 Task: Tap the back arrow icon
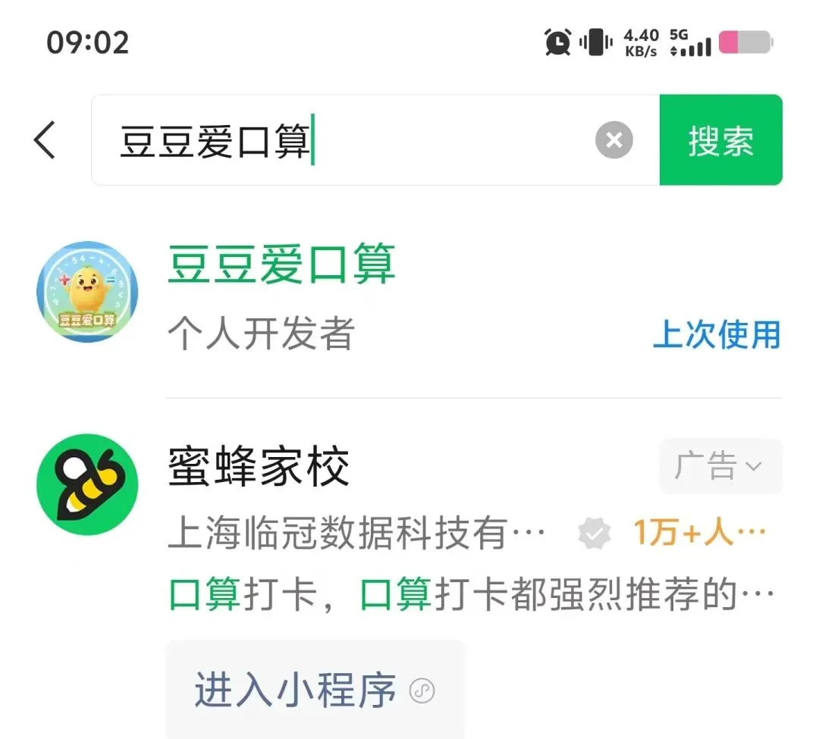click(x=45, y=140)
